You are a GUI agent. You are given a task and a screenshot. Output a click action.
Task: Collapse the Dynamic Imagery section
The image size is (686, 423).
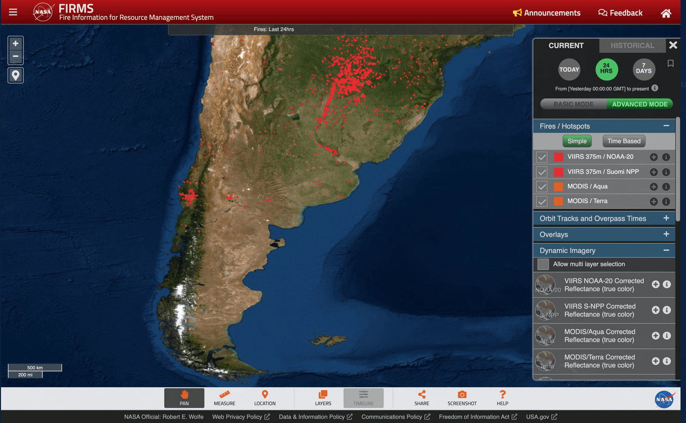pyautogui.click(x=666, y=251)
